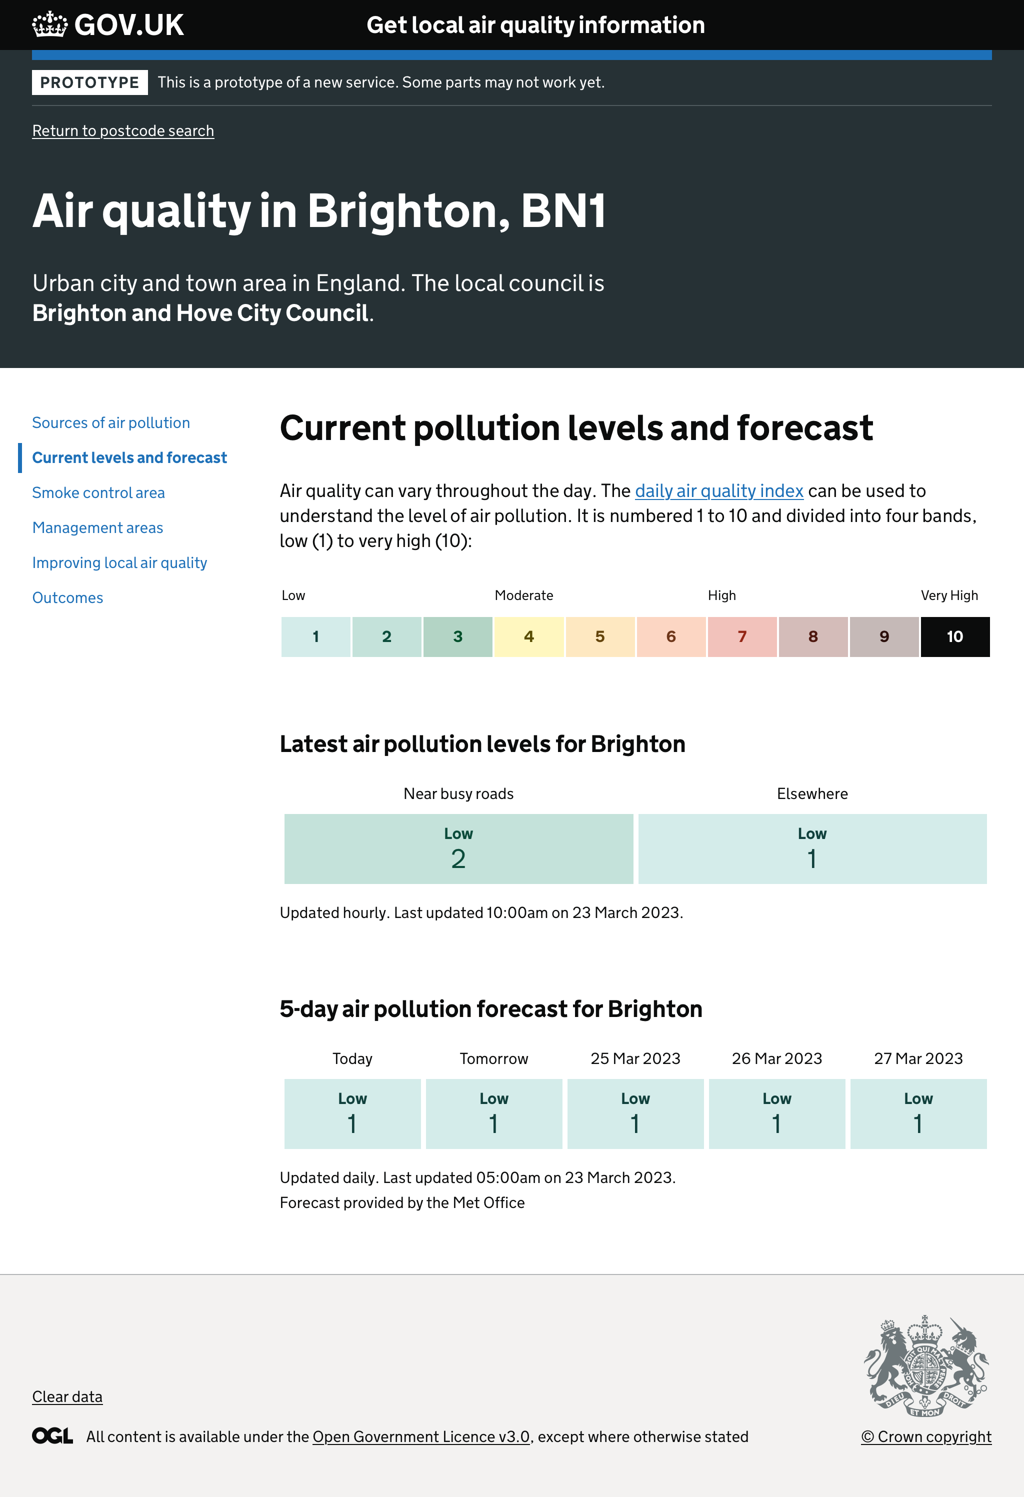Toggle Elsewhere pollution level display
Screen dimensions: 1024x1497
(812, 847)
